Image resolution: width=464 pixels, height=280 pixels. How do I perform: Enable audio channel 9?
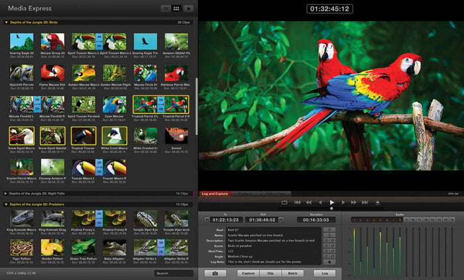(406, 220)
